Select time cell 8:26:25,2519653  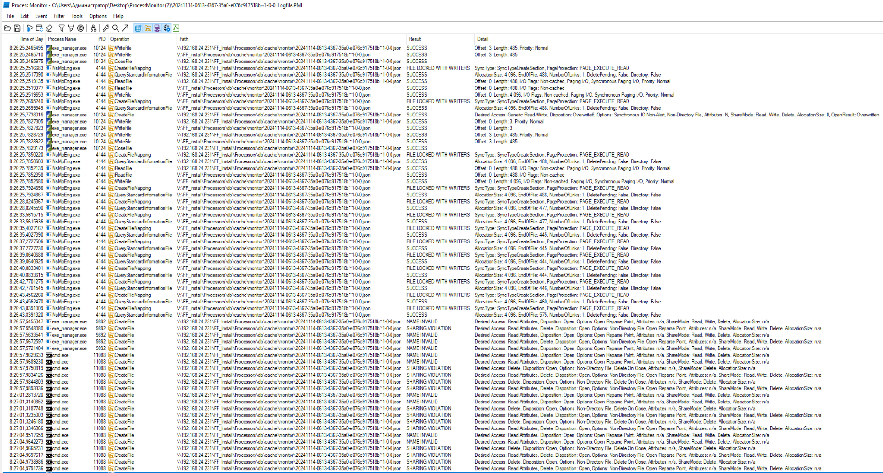click(x=26, y=95)
